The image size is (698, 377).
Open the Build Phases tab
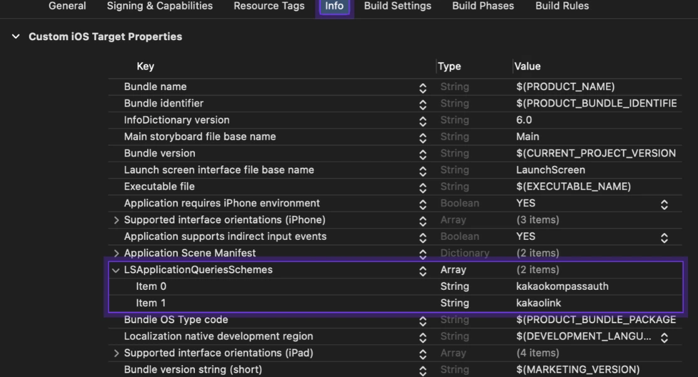483,6
